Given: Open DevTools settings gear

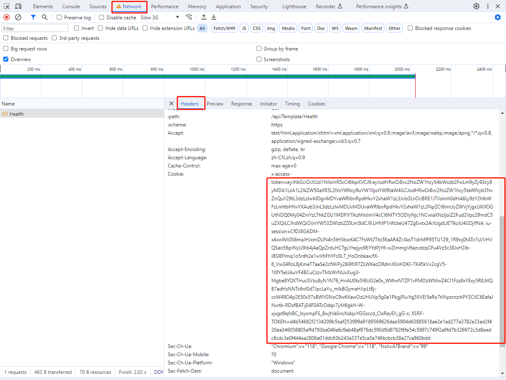Looking at the screenshot, I should (476, 7).
